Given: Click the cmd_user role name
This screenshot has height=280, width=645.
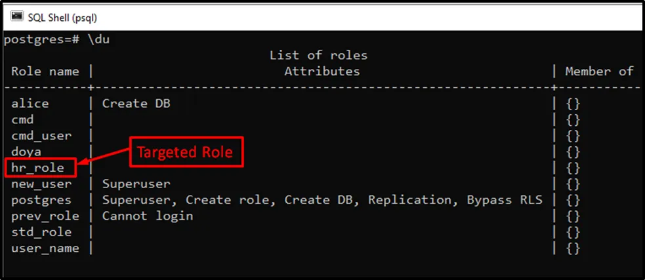Looking at the screenshot, I should pyautogui.click(x=41, y=136).
